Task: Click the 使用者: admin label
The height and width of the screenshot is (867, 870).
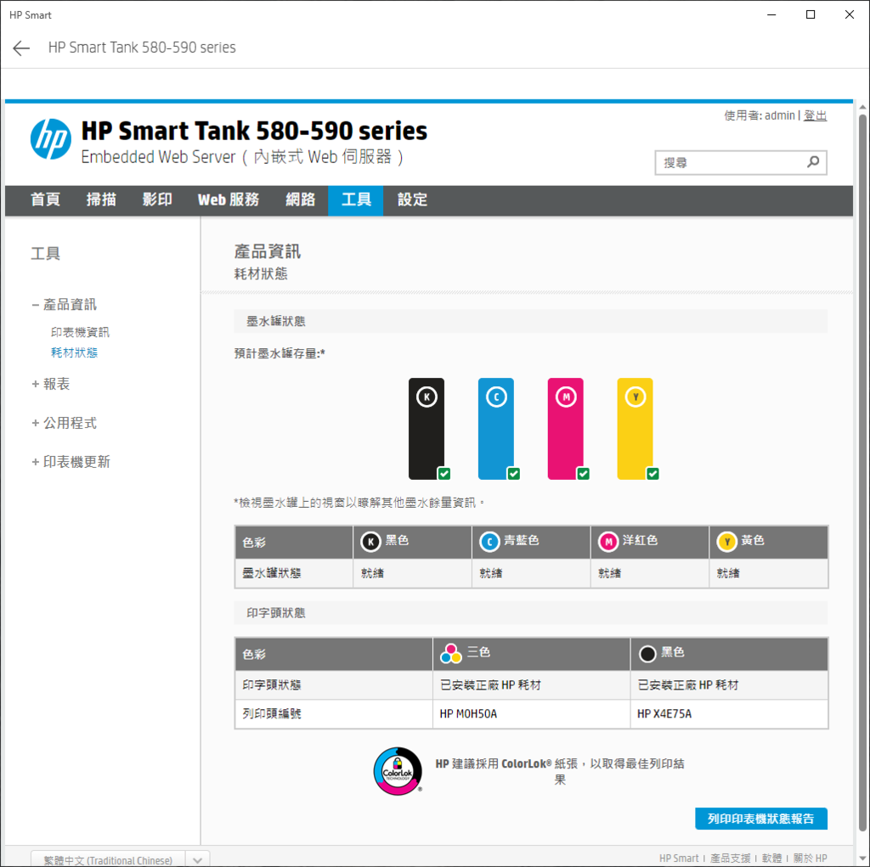Action: point(760,115)
